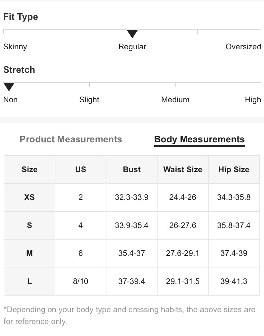This screenshot has width=264, height=336.
Task: Click the Bust column header
Action: (132, 169)
